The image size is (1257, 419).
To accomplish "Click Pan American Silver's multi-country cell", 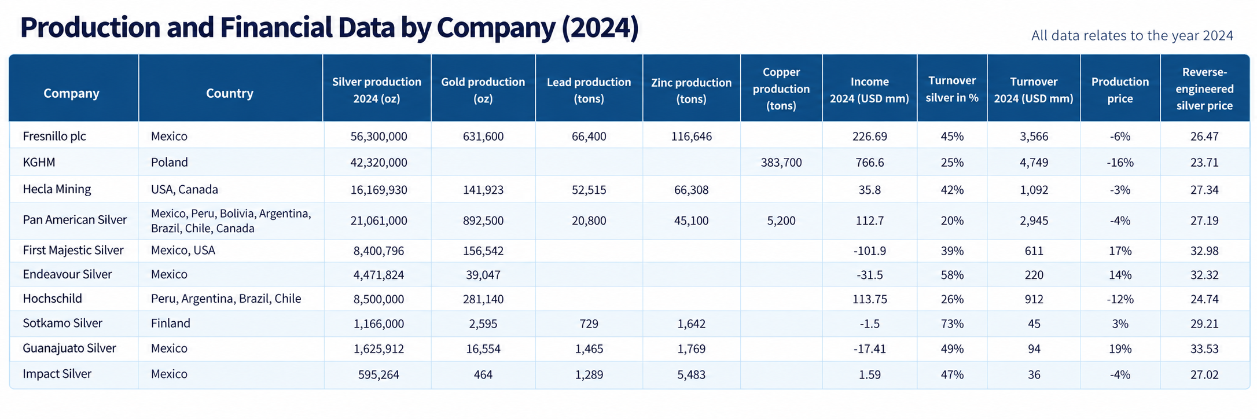I will point(231,221).
